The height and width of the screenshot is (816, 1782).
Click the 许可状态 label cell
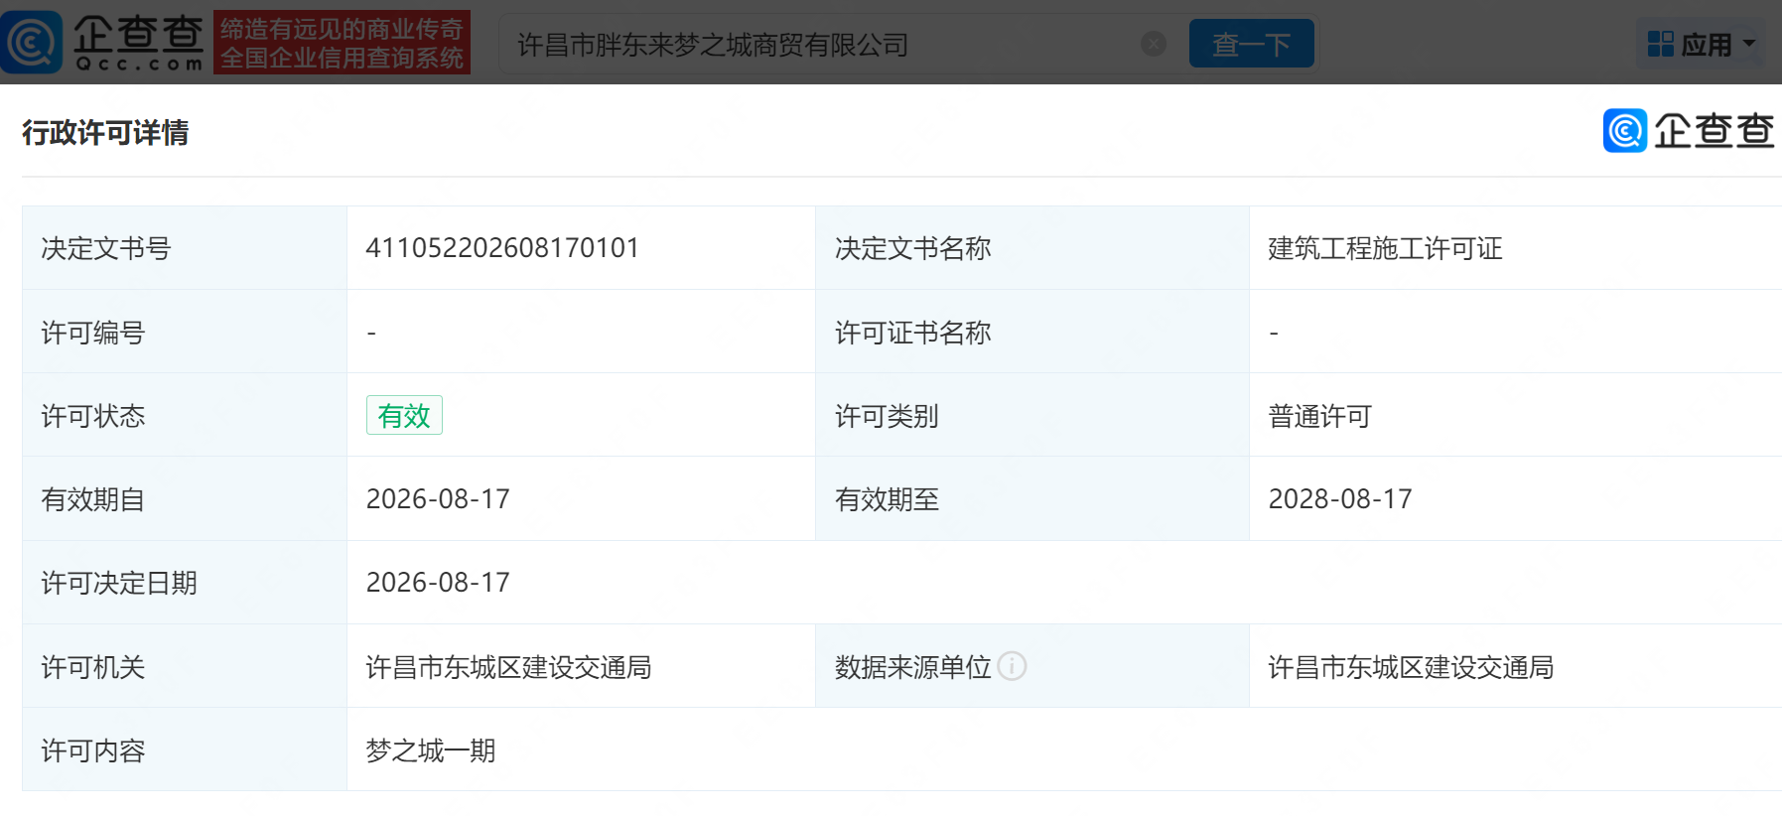point(185,415)
